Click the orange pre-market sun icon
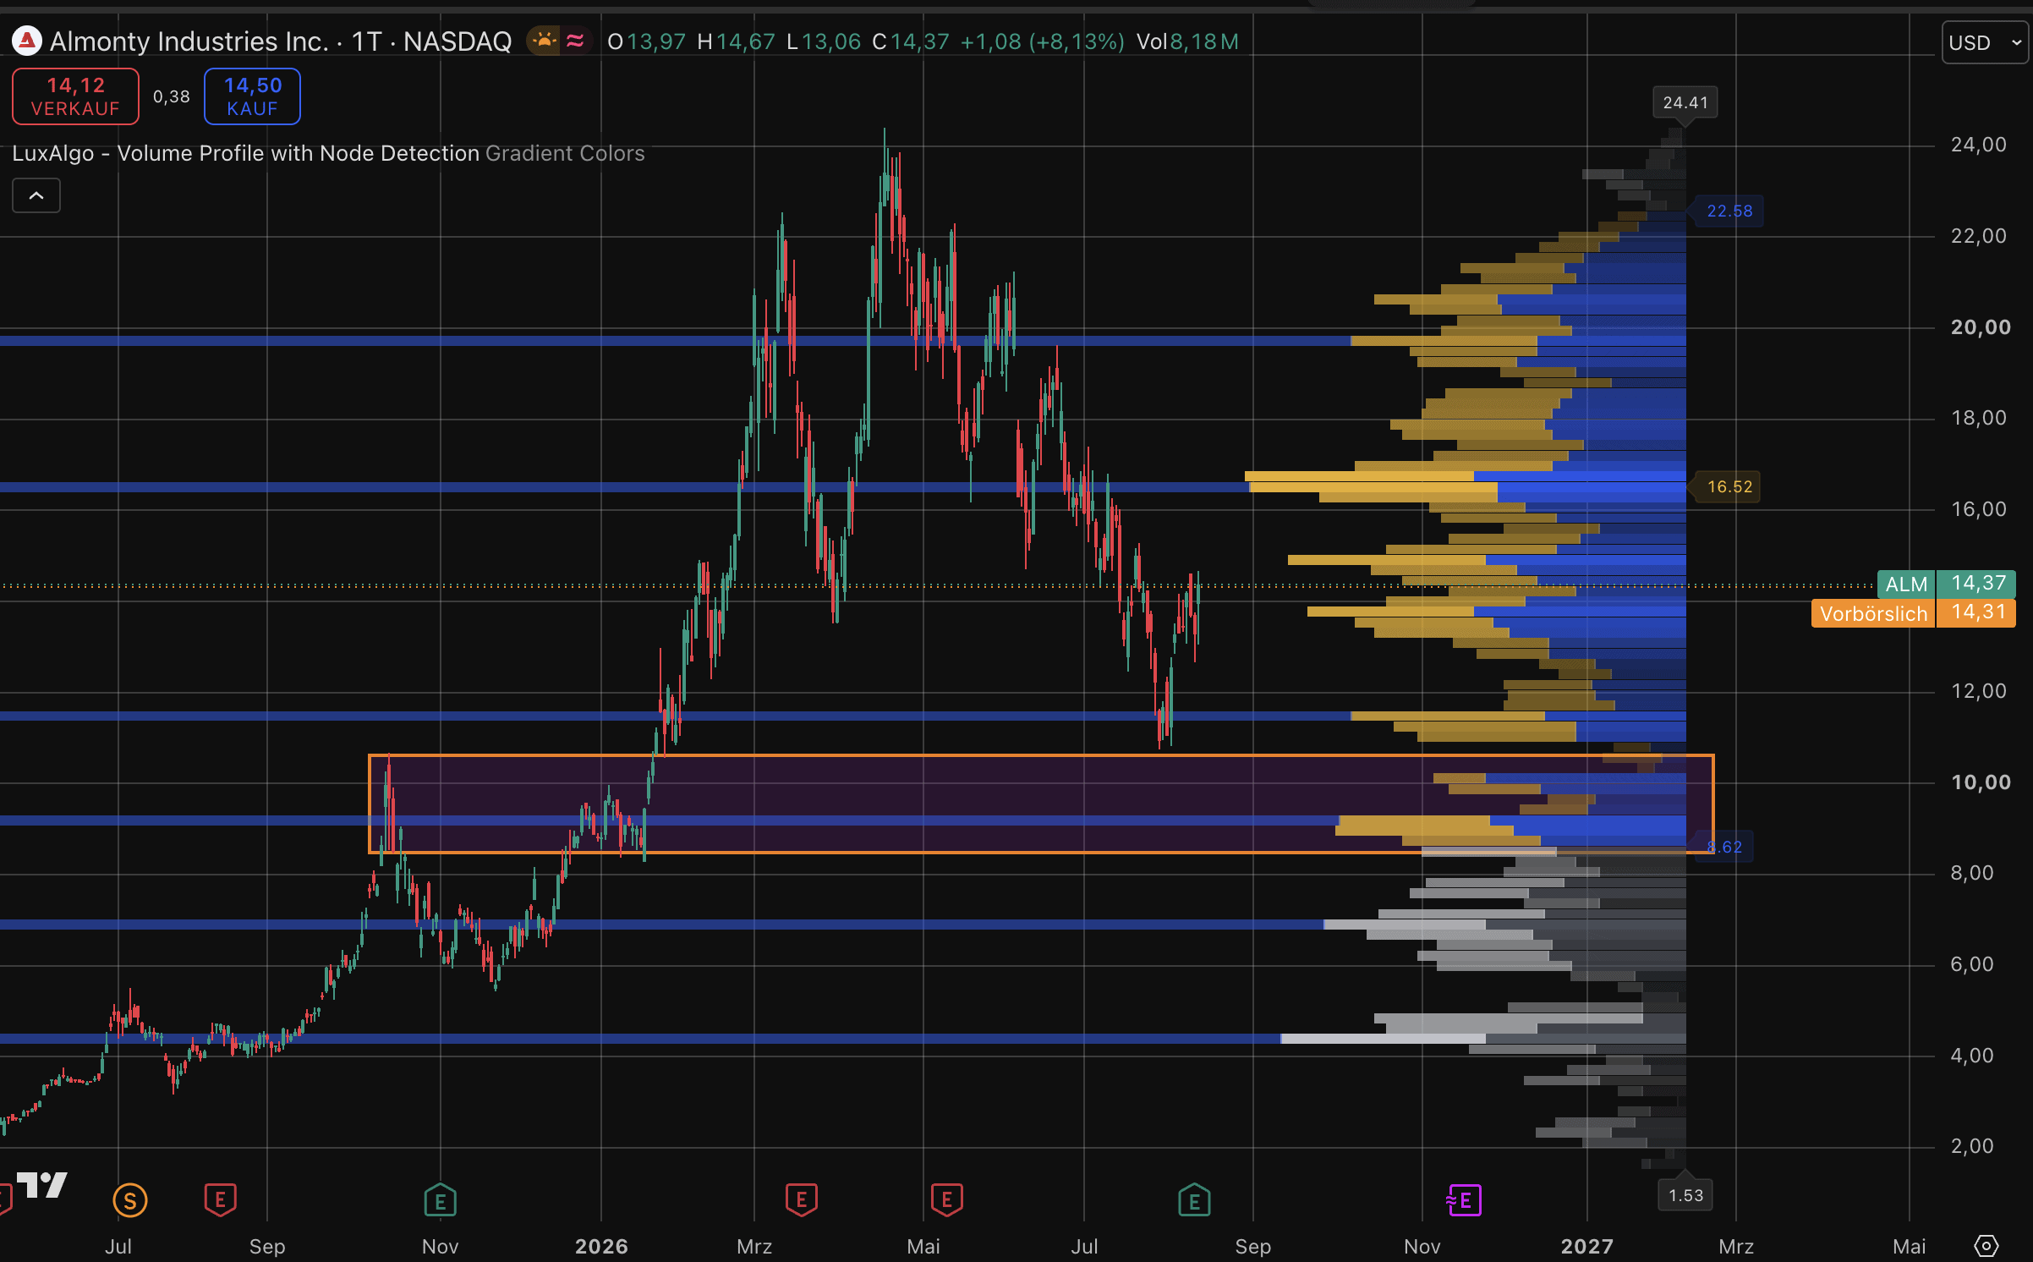 [544, 41]
